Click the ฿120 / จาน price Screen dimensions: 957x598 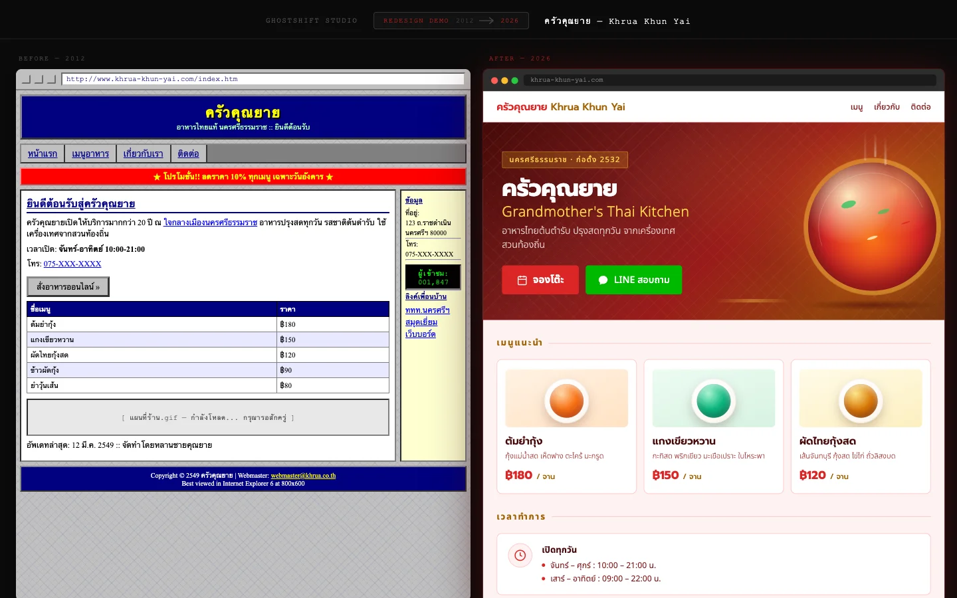tap(823, 475)
